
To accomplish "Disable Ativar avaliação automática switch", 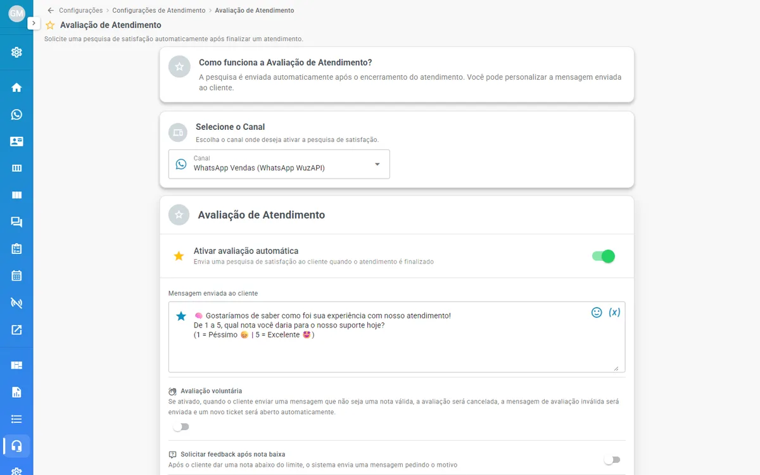I will click(x=604, y=256).
